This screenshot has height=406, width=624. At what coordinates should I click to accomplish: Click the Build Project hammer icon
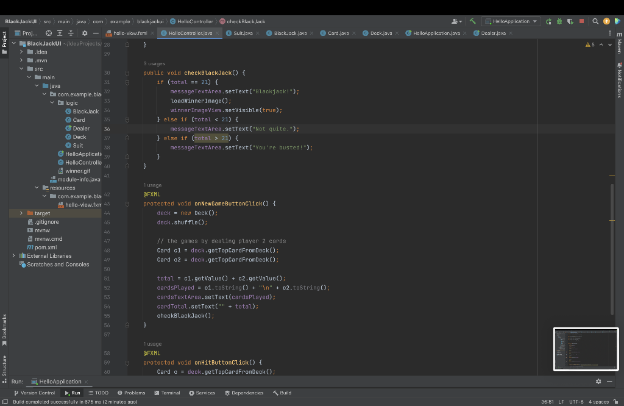[x=472, y=21]
